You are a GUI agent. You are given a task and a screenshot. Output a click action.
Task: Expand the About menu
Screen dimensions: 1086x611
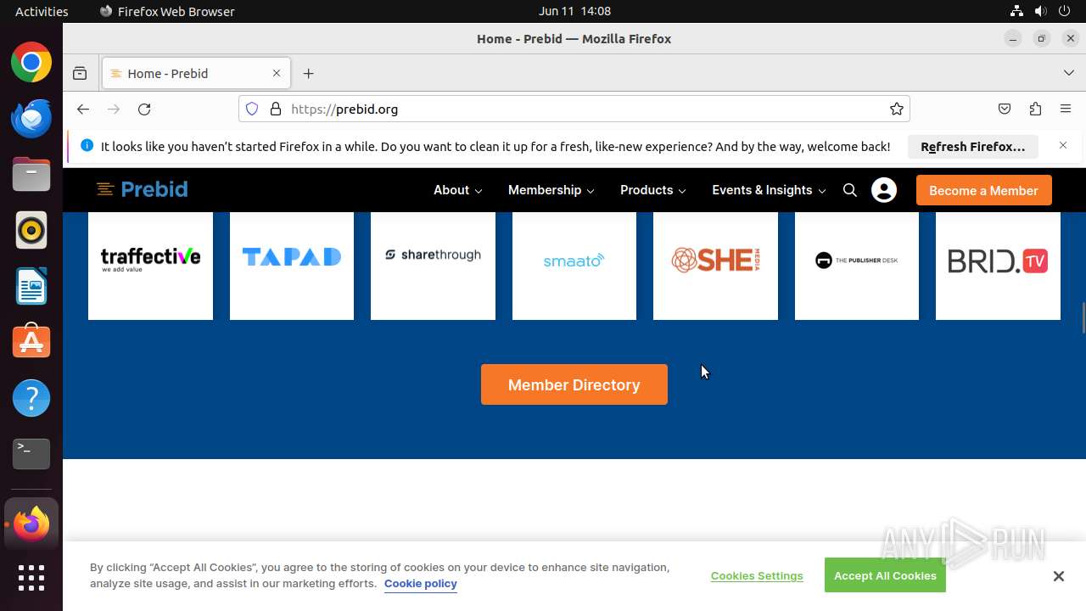[x=457, y=190]
